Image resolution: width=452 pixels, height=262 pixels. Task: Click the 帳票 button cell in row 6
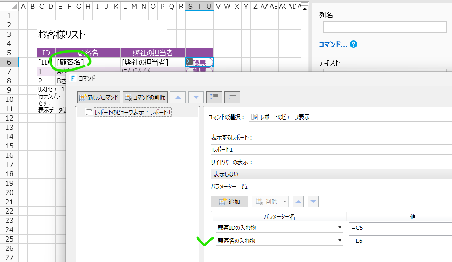[199, 62]
